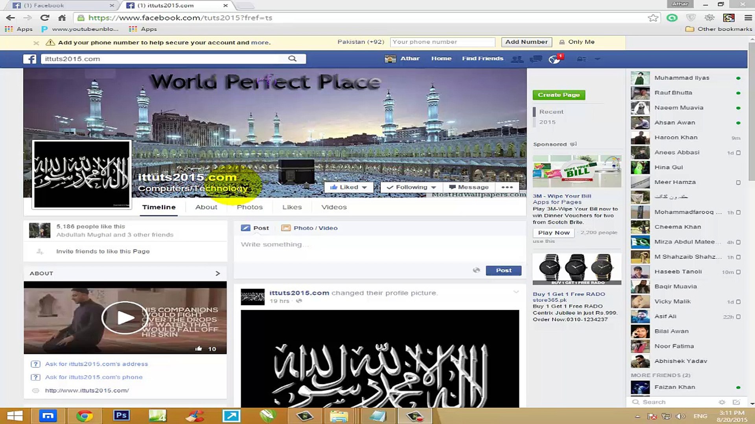Open the notifications globe icon
The image size is (755, 424).
pos(555,58)
